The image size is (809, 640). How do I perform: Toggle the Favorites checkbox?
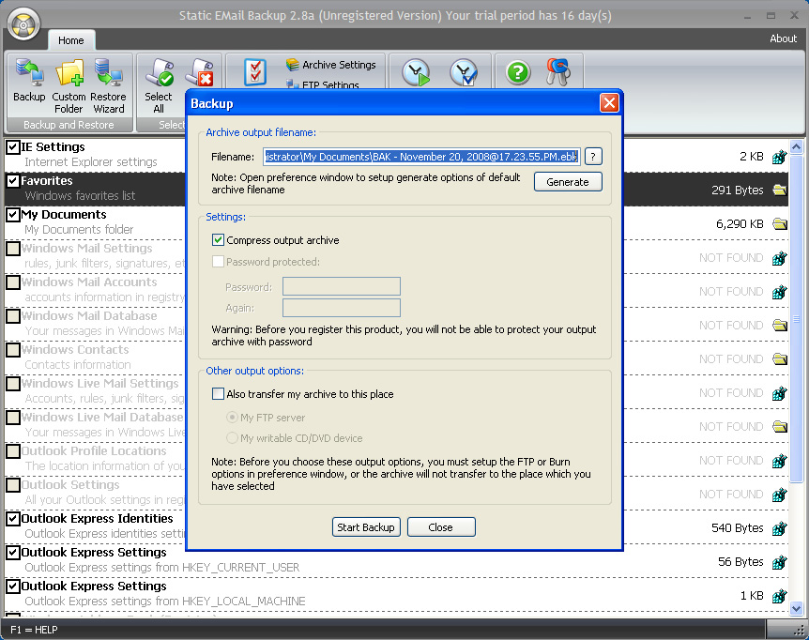pos(13,180)
